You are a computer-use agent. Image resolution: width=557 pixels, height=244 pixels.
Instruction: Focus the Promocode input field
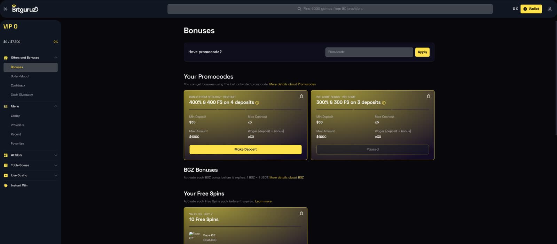[369, 52]
